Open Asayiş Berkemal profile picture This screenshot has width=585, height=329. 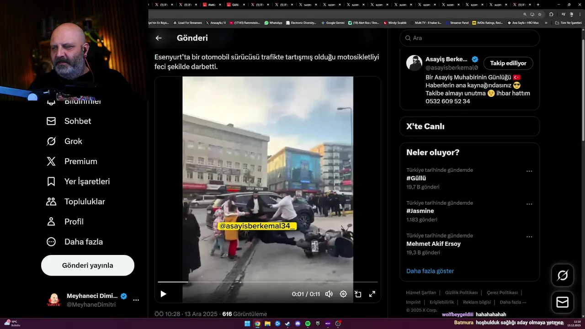click(x=414, y=63)
